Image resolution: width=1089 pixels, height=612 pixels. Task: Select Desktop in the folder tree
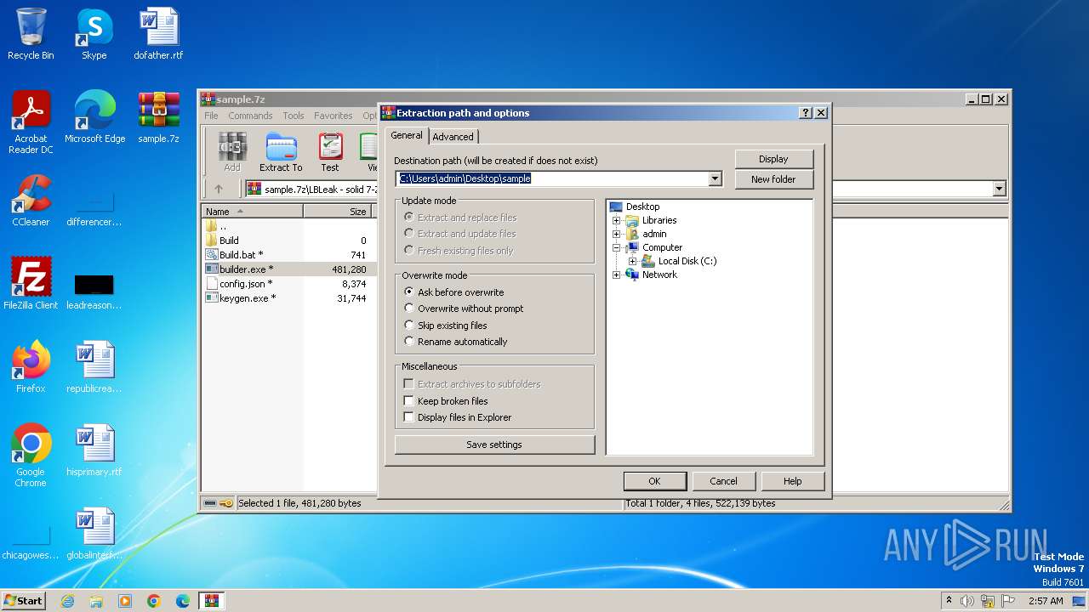(642, 207)
